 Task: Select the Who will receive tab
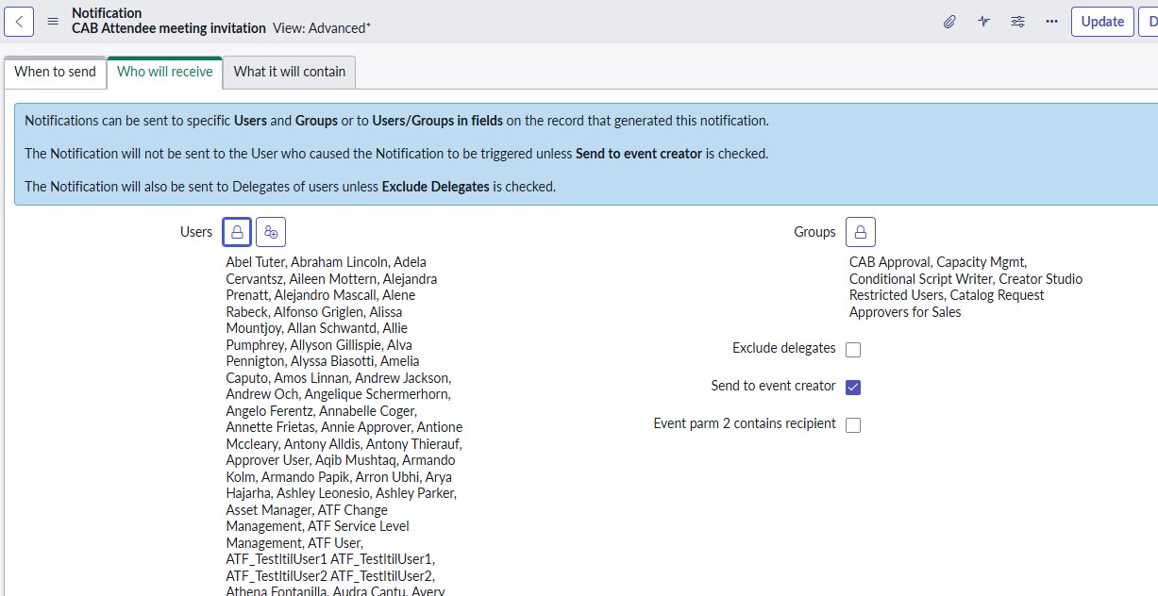pyautogui.click(x=164, y=72)
